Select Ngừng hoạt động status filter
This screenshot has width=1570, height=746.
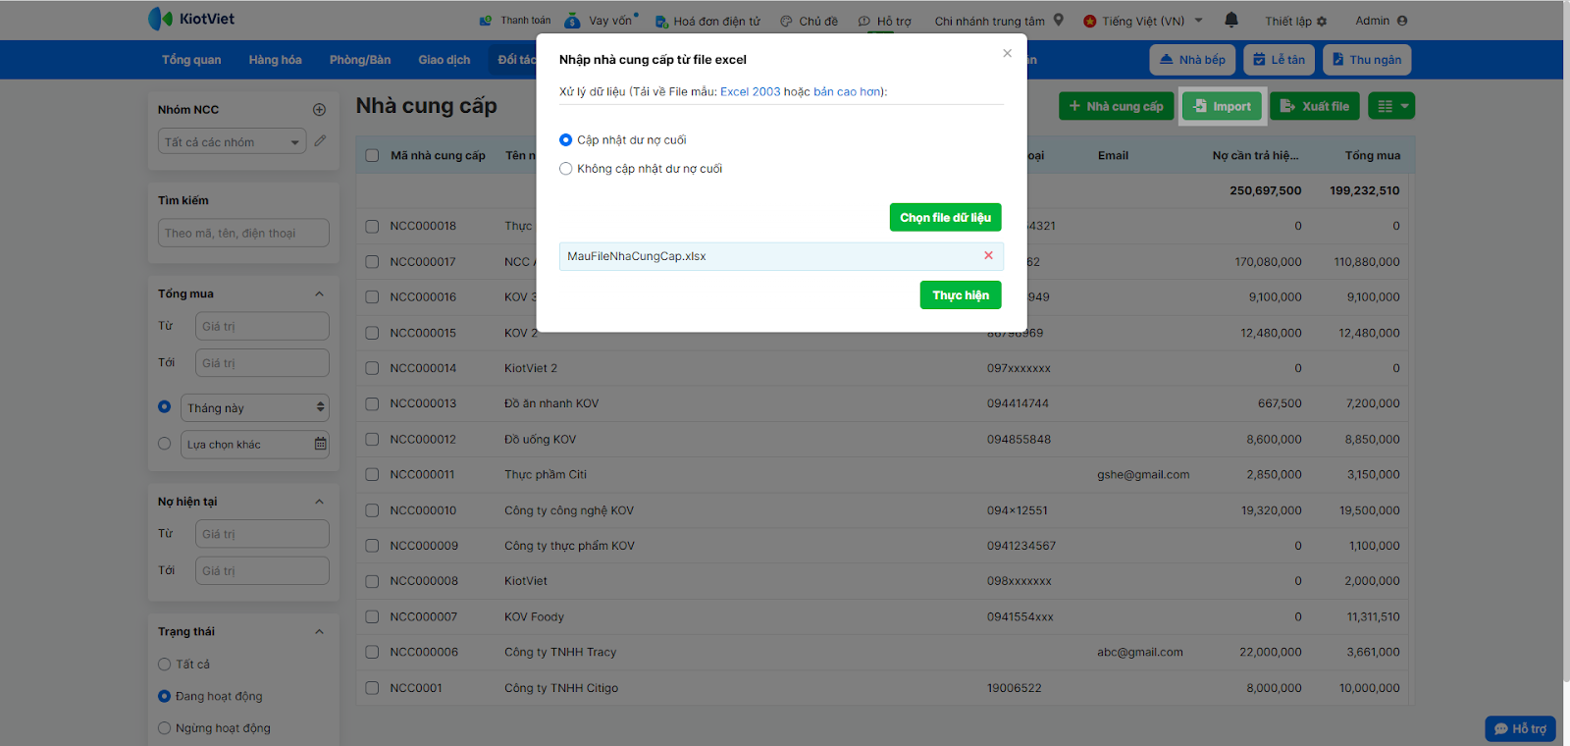(164, 728)
